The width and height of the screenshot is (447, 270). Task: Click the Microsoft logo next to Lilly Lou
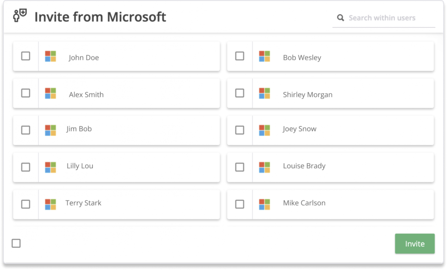point(50,167)
